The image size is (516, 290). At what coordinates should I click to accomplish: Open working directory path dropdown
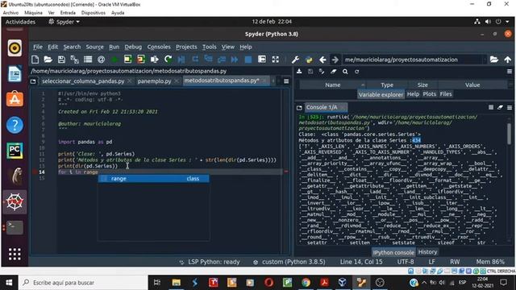point(484,60)
